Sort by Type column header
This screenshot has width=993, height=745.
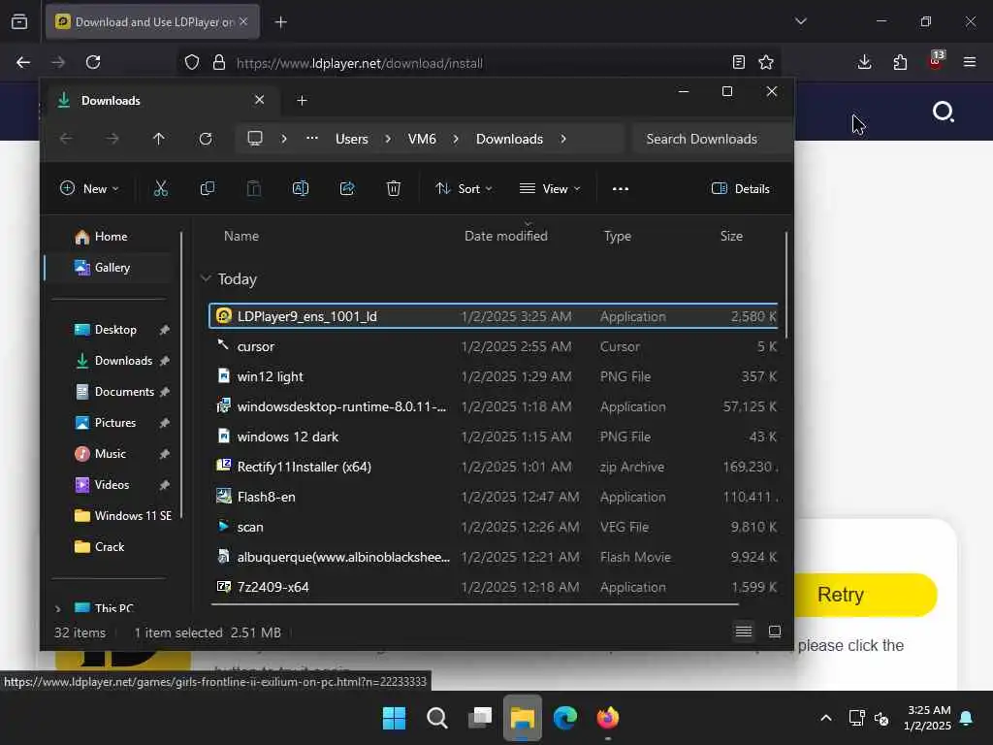point(618,236)
